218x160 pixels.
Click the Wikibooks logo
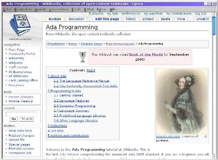coord(20,25)
